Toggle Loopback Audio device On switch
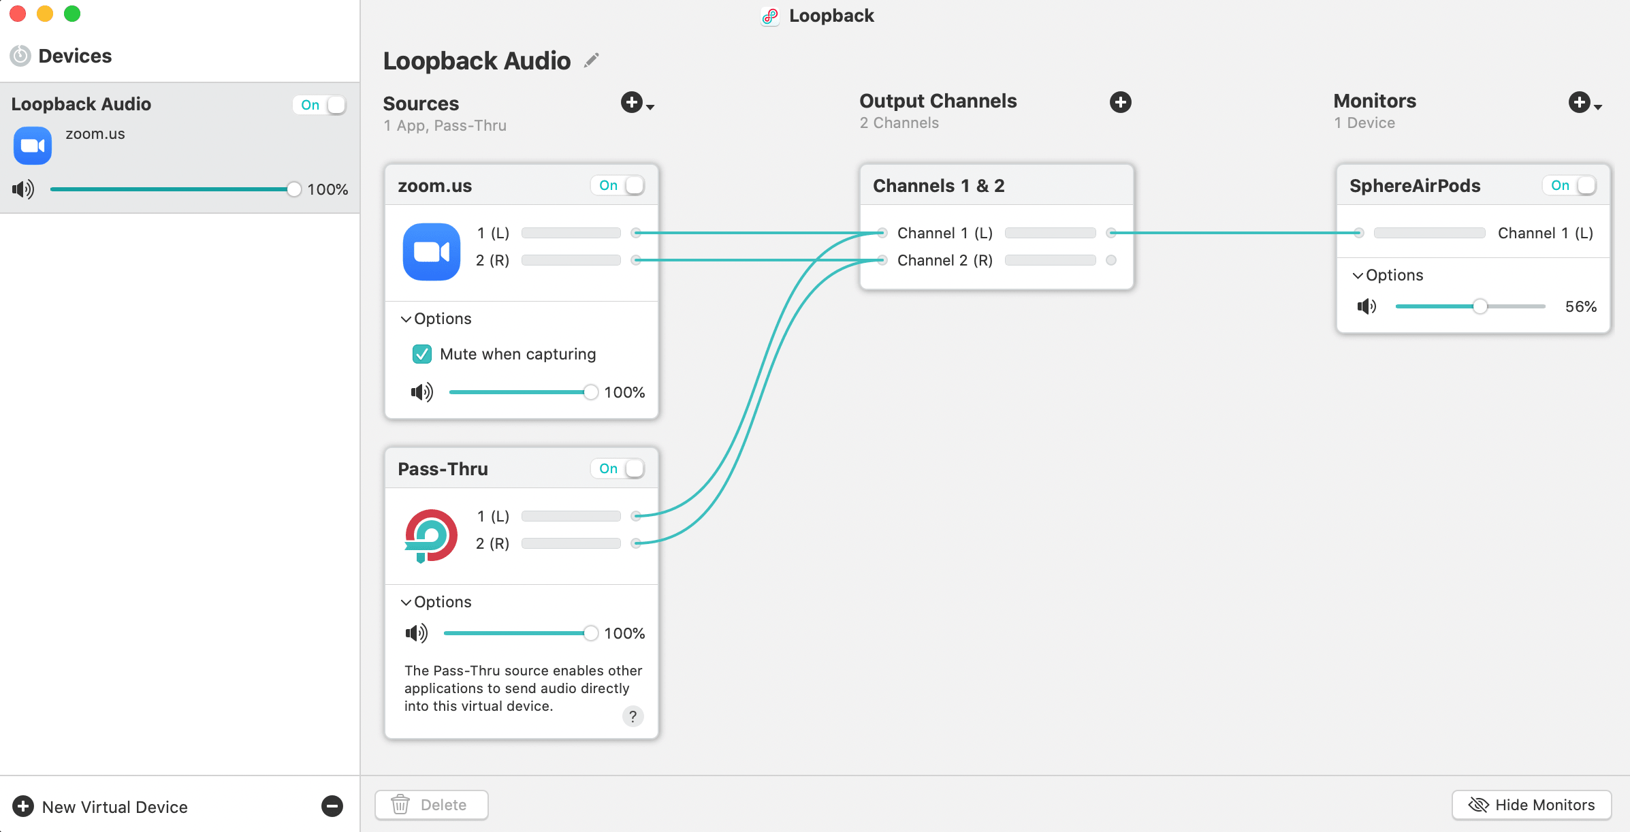1630x832 pixels. [320, 105]
